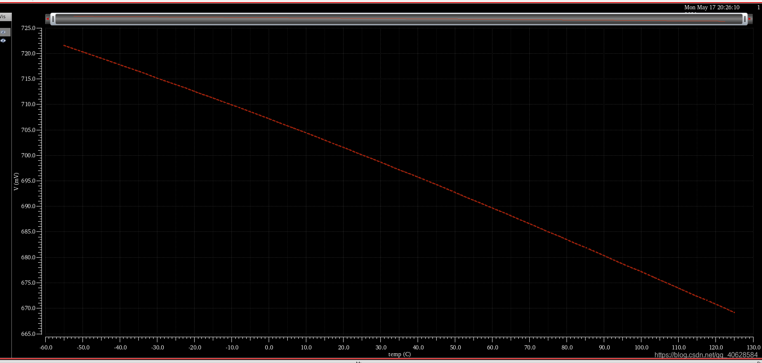
Task: Click the x-axis label "-20.0"
Action: click(195, 347)
